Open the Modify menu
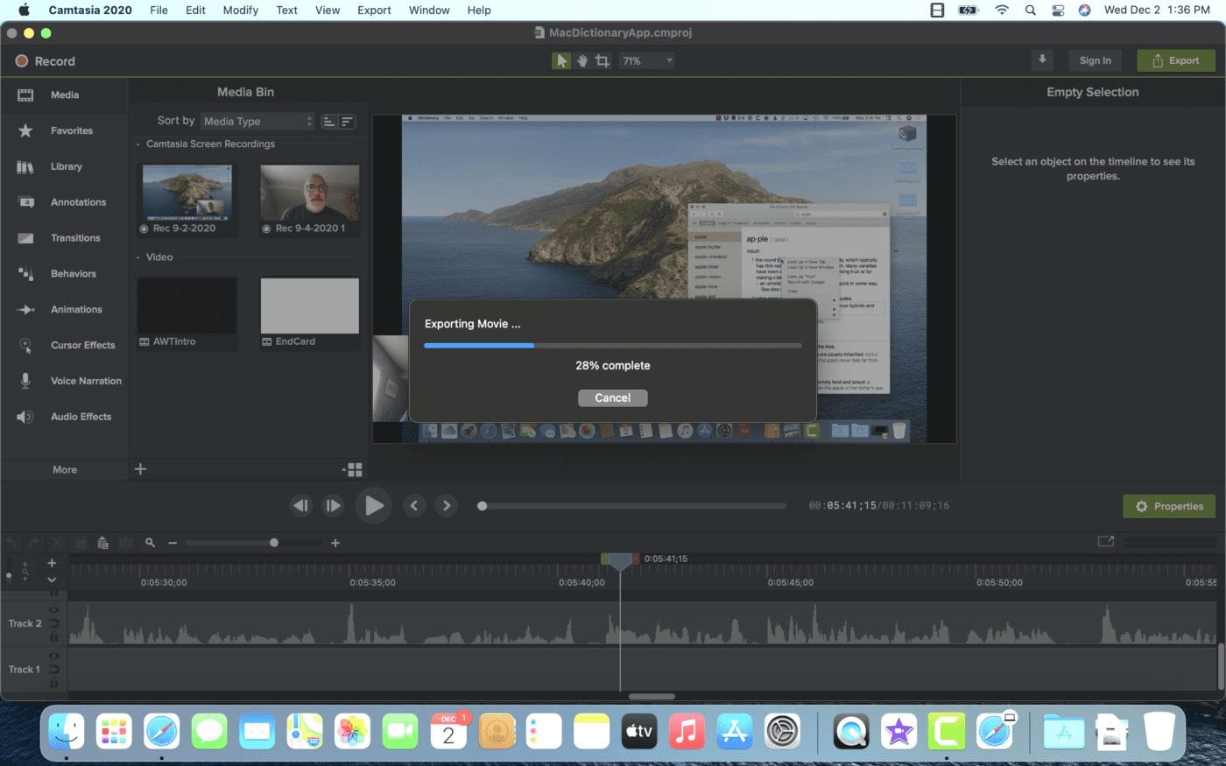1226x766 pixels. (x=240, y=10)
